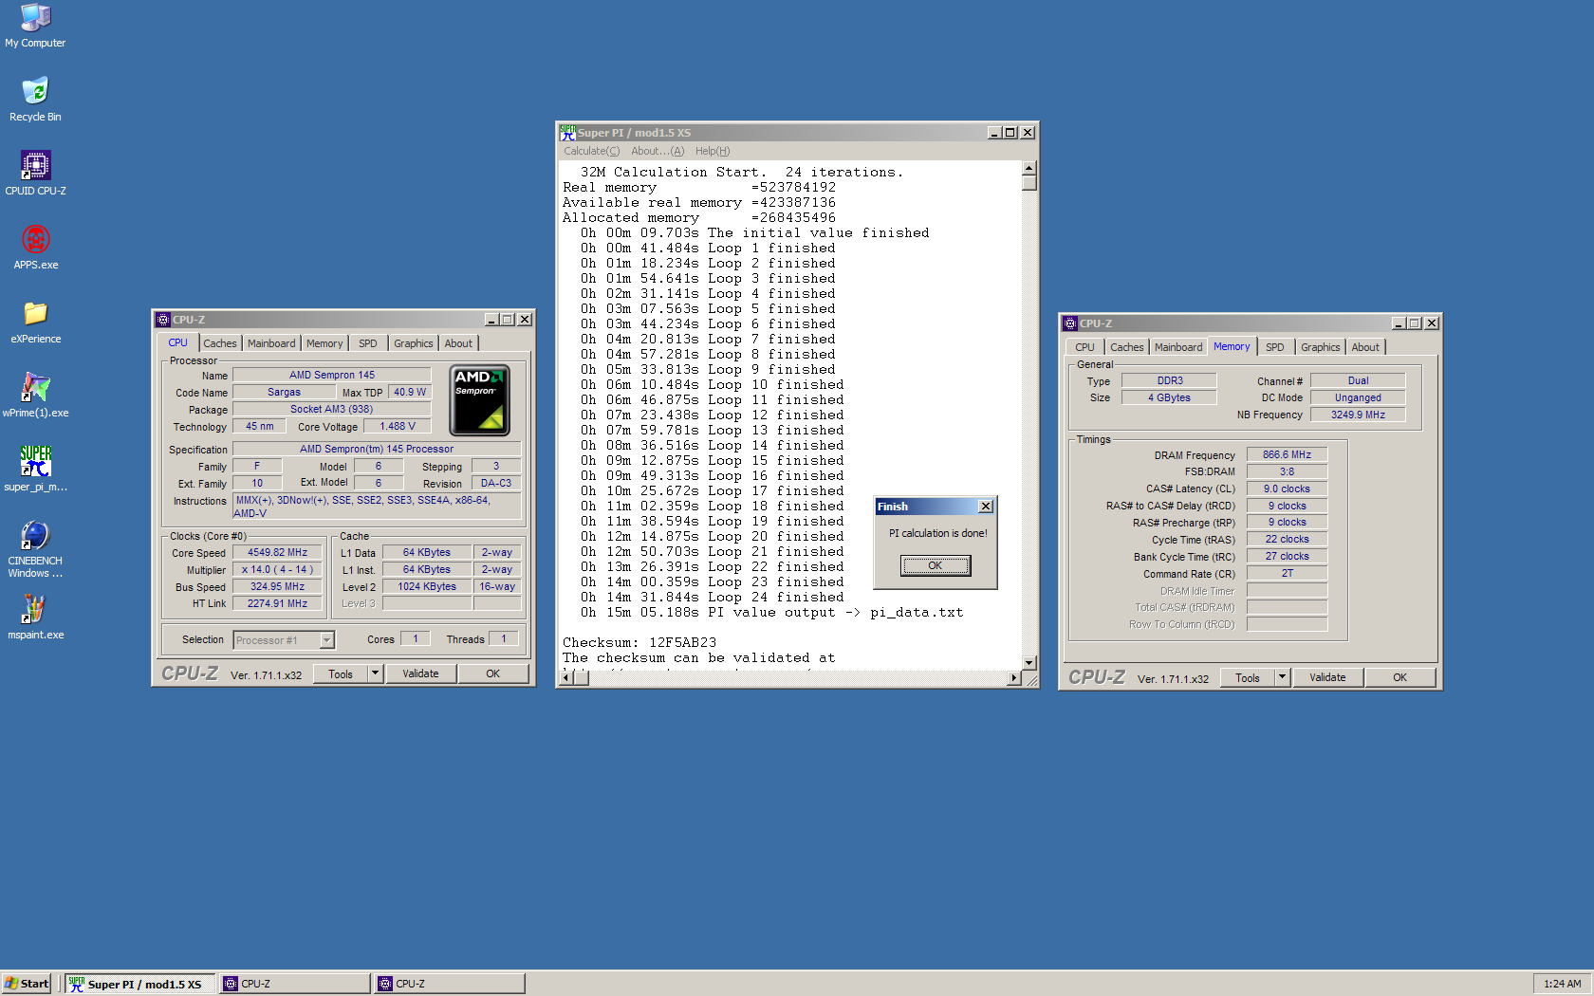Switch to About tab in left CPU-Z
The height and width of the screenshot is (996, 1594).
[x=458, y=343]
